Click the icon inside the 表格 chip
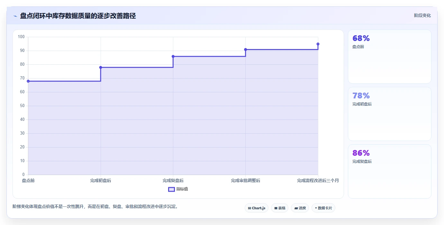 [x=276, y=208]
